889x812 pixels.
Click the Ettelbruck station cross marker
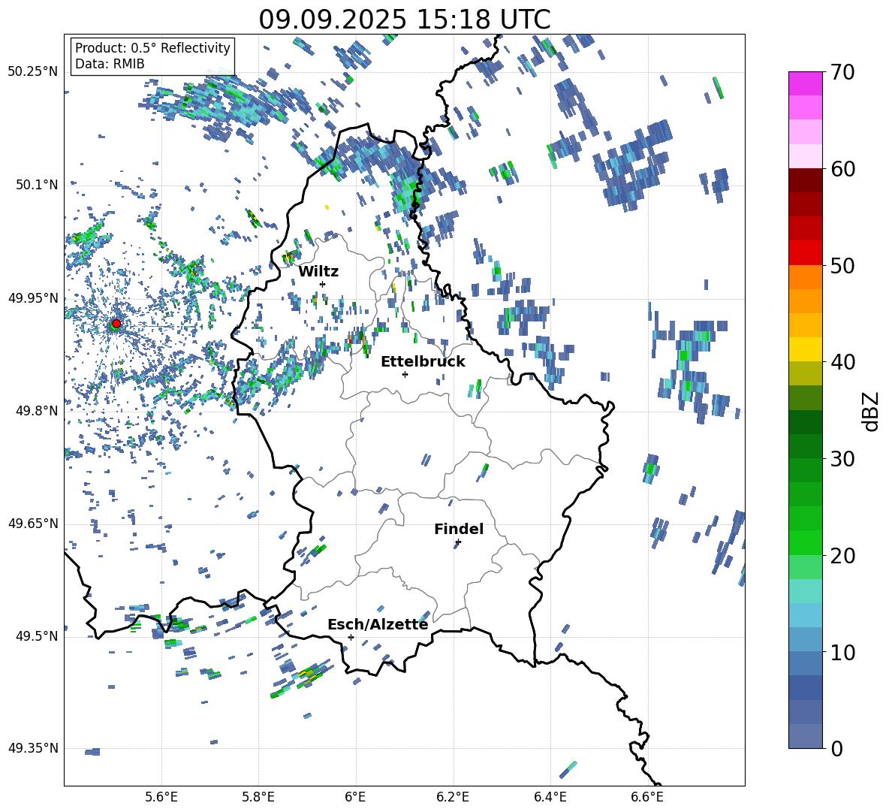pos(405,374)
